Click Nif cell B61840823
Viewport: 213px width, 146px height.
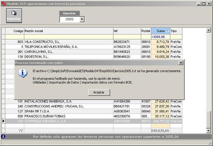click(x=127, y=52)
